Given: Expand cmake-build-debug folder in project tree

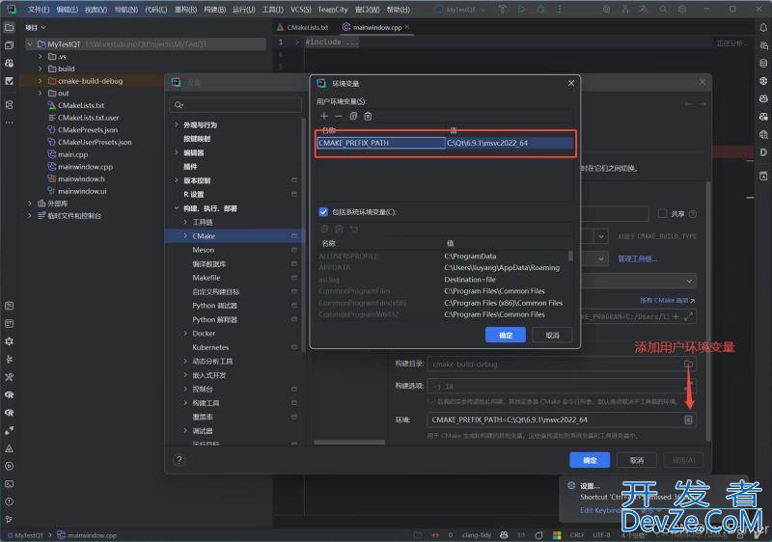Looking at the screenshot, I should pyautogui.click(x=41, y=81).
